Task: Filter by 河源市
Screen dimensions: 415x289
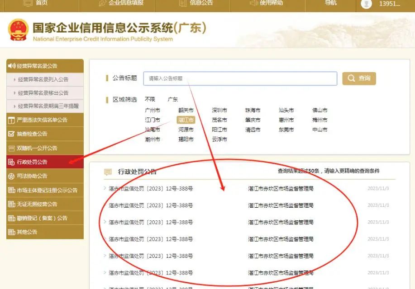Action: (186, 130)
